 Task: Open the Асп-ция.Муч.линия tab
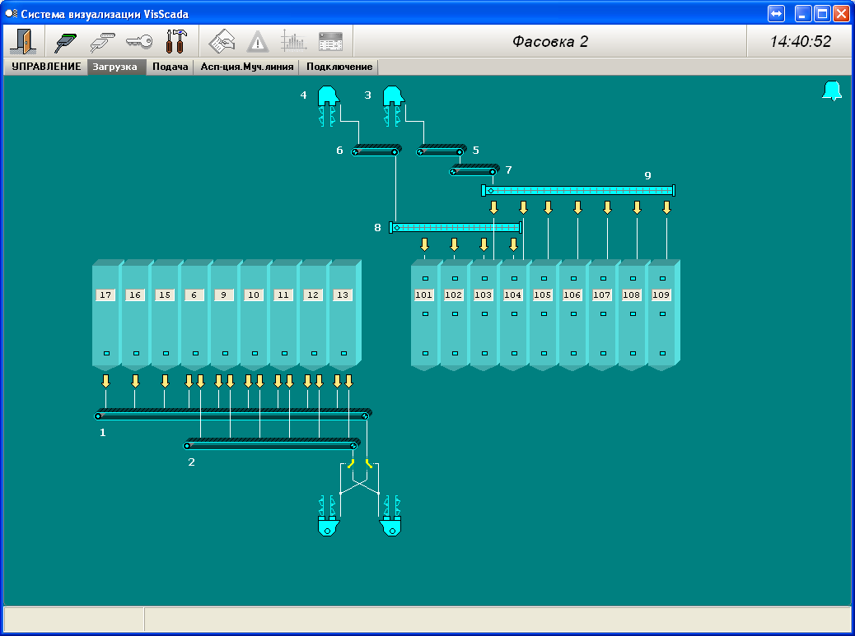pos(246,67)
